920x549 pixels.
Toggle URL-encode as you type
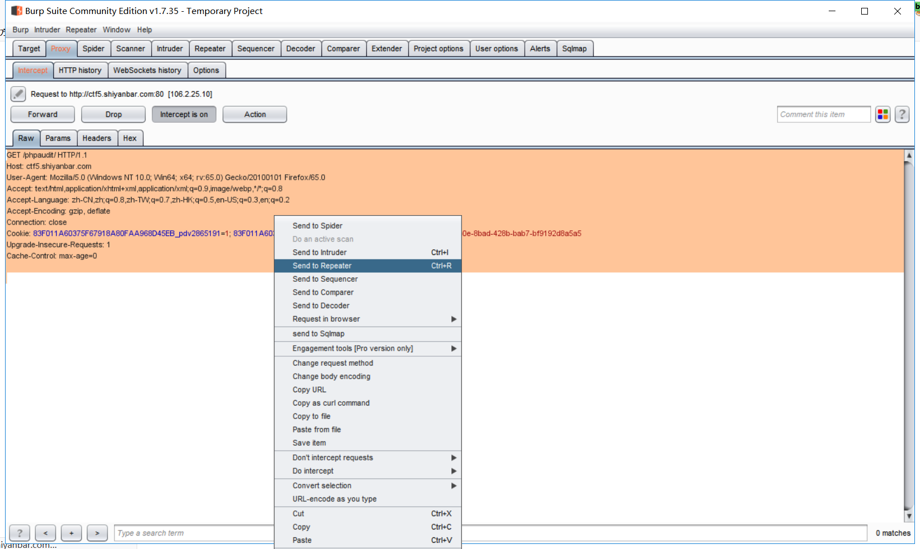point(368,499)
